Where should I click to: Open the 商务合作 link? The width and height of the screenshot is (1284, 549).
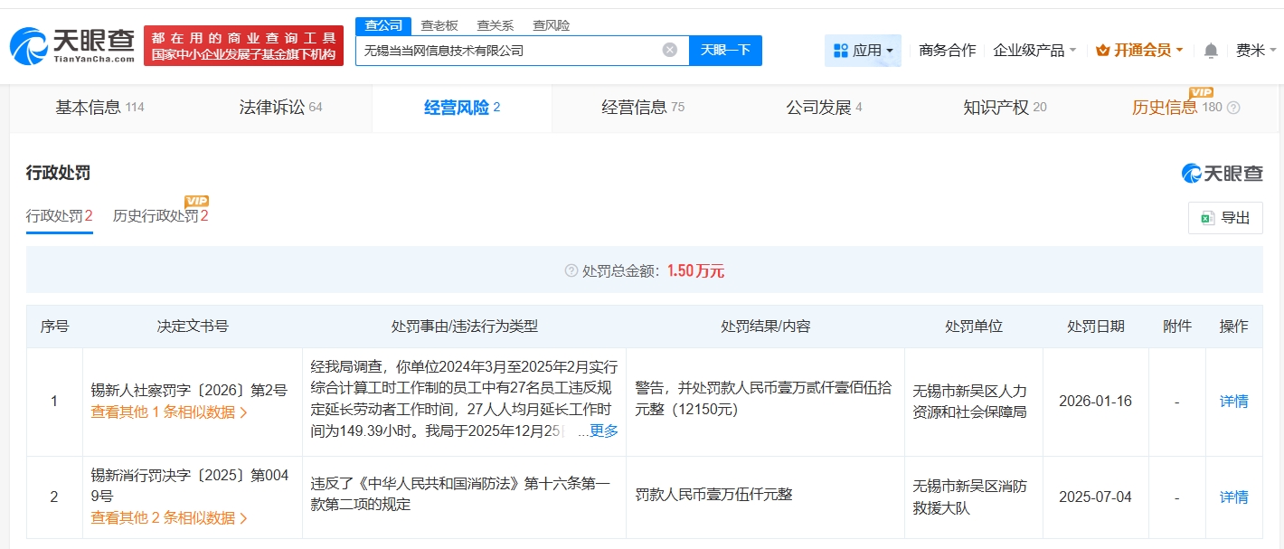point(947,51)
